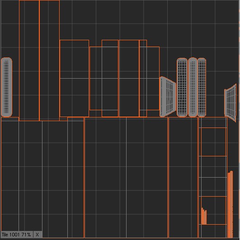Image resolution: width=240 pixels, height=240 pixels.
Task: Select the left wing of the cross-shaped UV island
Action: tap(95, 78)
